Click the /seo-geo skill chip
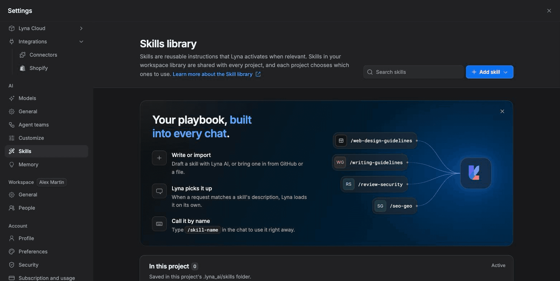 394,206
